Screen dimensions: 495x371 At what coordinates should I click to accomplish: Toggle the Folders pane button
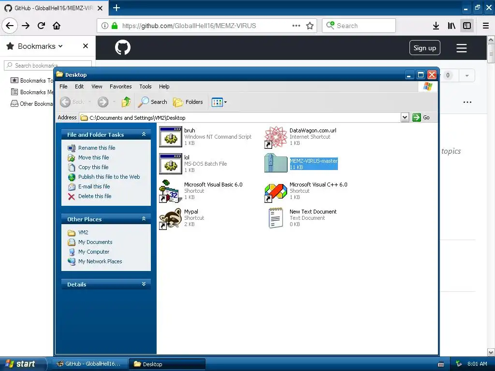(x=188, y=102)
